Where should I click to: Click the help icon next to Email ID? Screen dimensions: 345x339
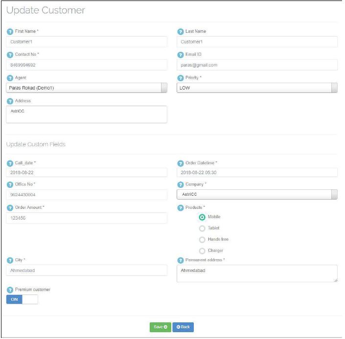[x=180, y=54]
